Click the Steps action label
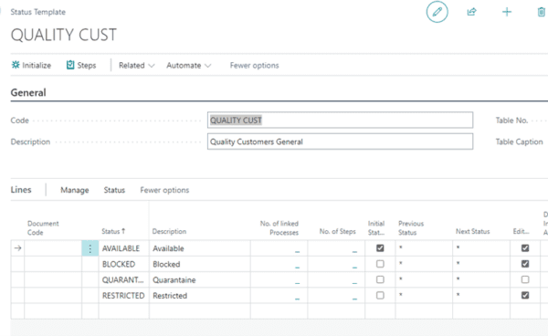The width and height of the screenshot is (548, 336). (87, 66)
